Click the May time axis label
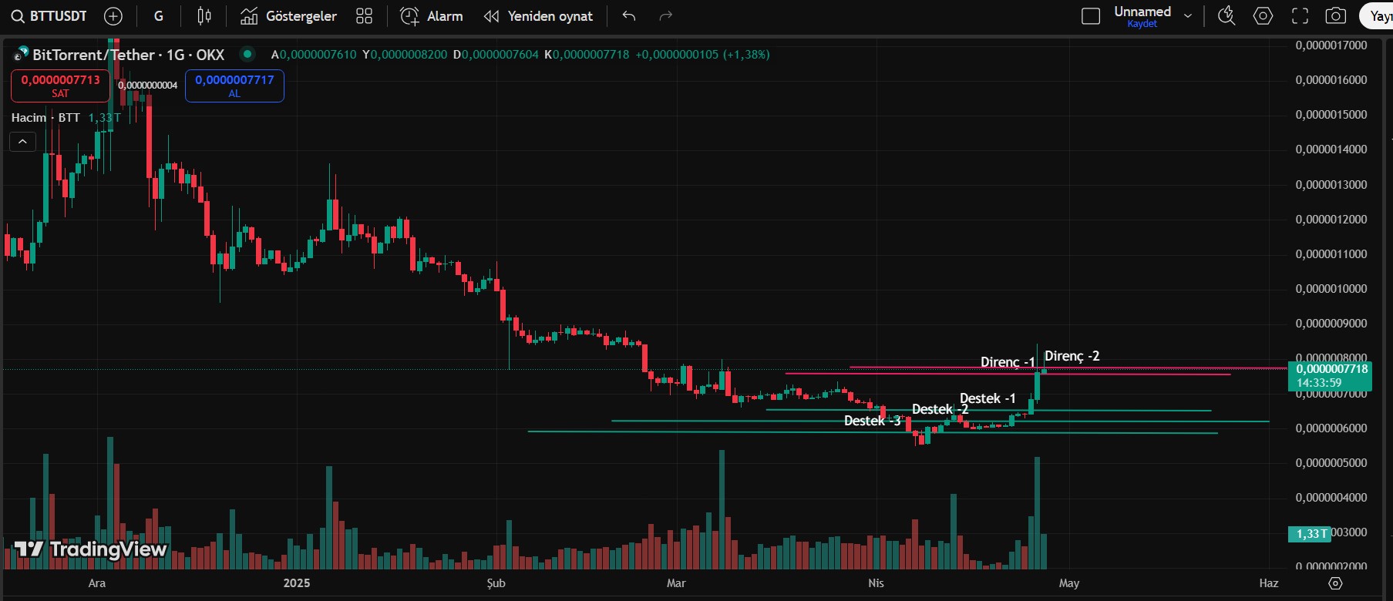 [x=1069, y=583]
